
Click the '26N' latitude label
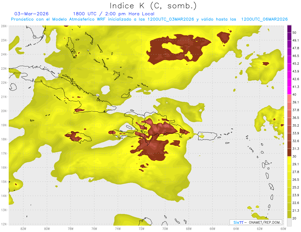pyautogui.click(x=4, y=26)
